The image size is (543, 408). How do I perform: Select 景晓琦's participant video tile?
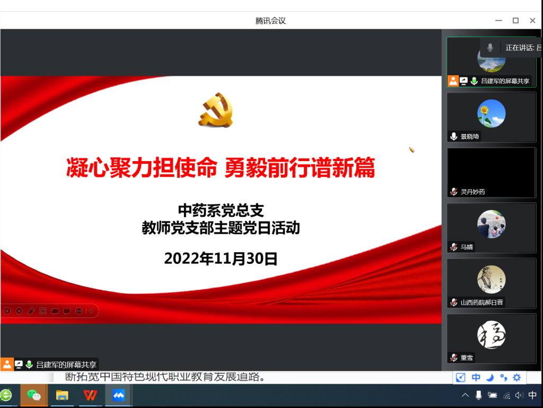[491, 118]
